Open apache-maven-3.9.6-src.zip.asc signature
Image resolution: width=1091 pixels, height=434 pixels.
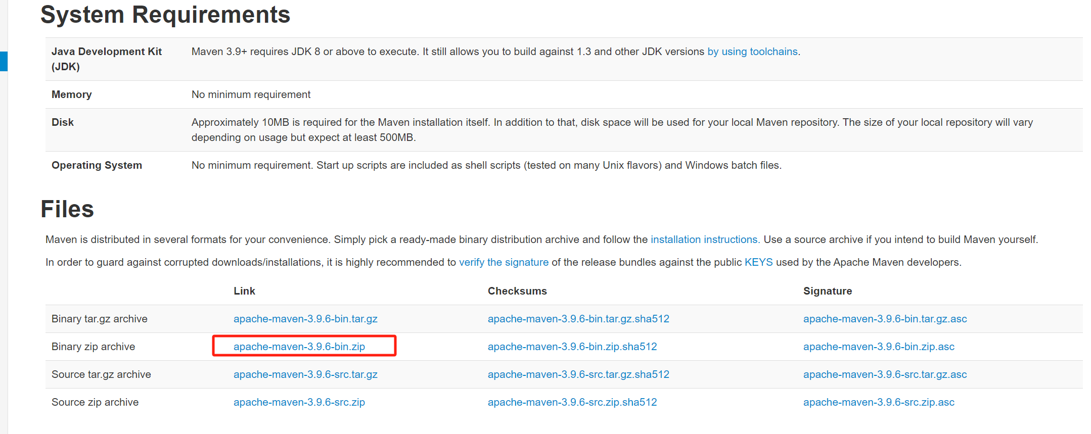(879, 402)
